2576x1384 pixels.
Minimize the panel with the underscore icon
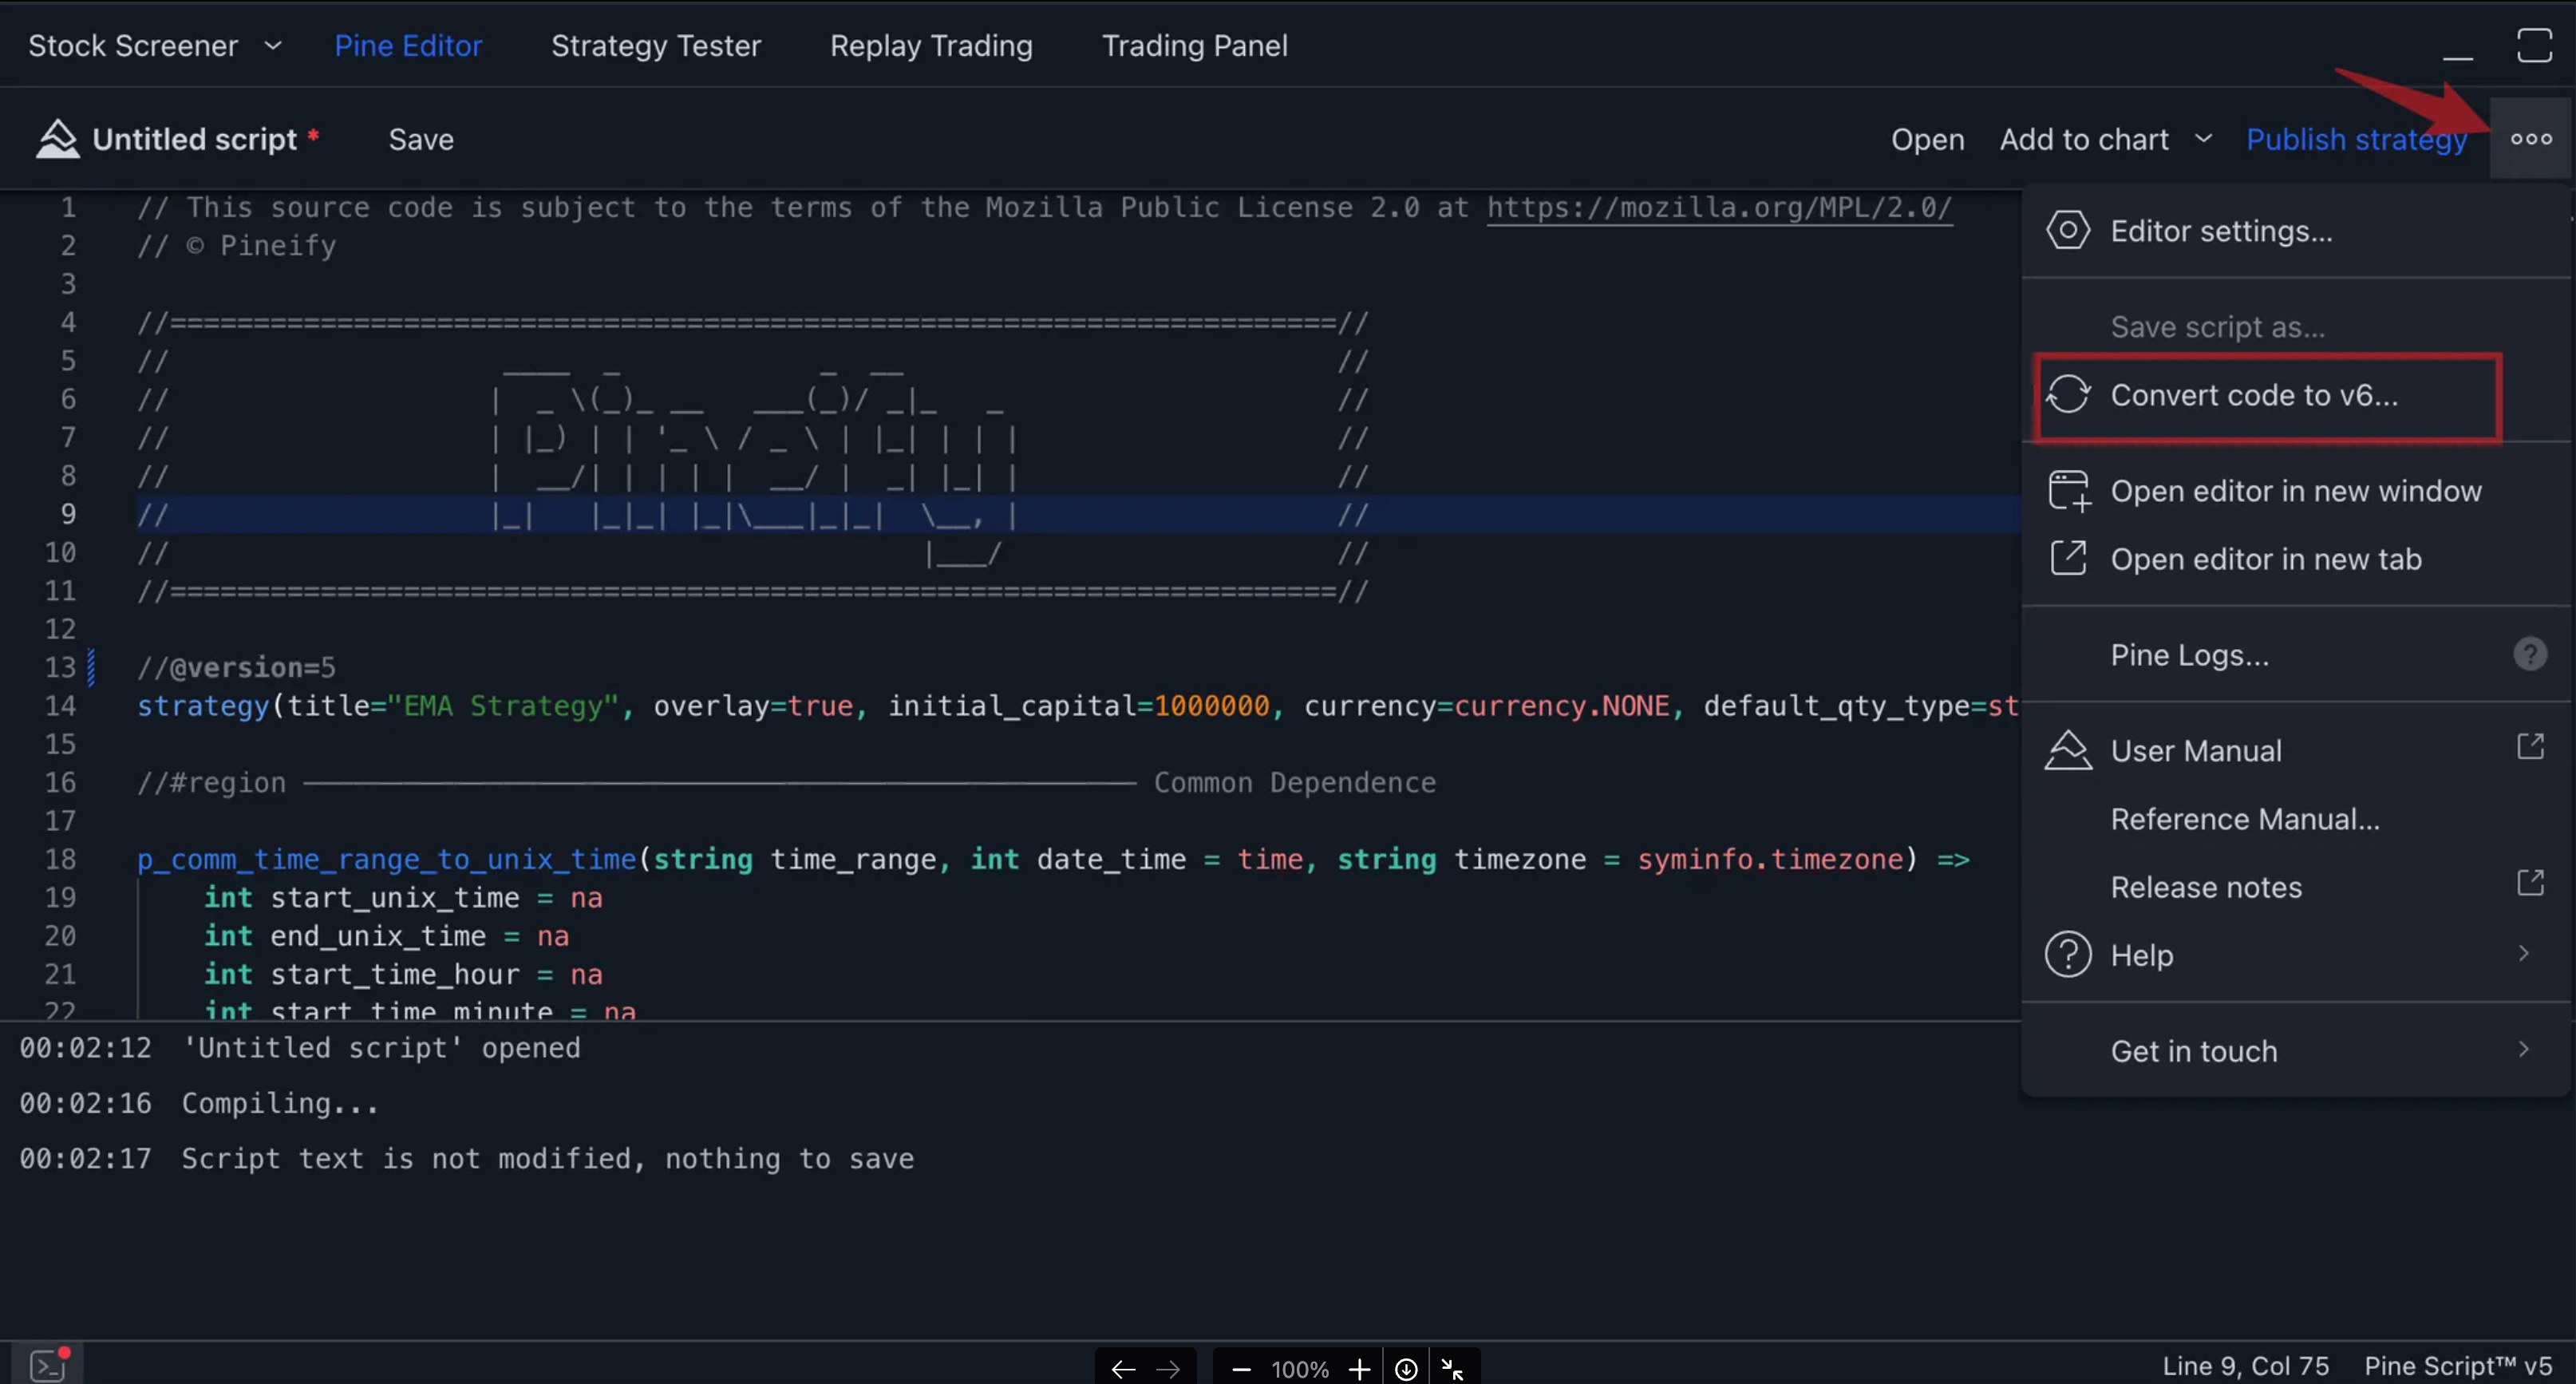(2457, 57)
